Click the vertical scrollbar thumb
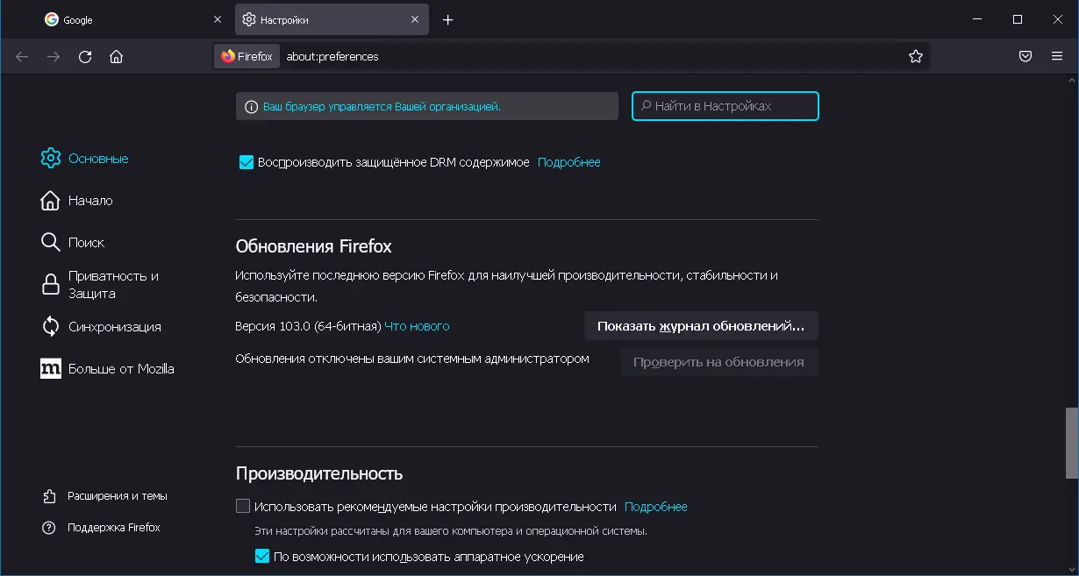This screenshot has height=576, width=1079. tap(1071, 443)
